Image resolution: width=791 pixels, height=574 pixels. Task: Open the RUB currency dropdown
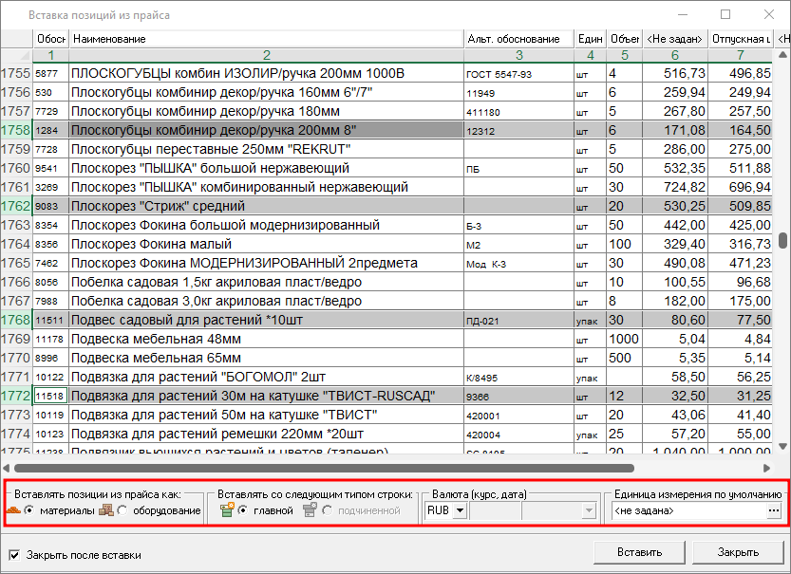coord(460,511)
